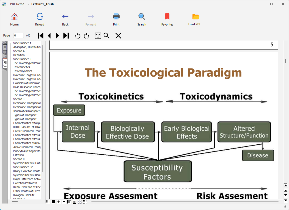Select 'Section B' in the outline tree
The image size is (289, 210).
[x=19, y=99]
